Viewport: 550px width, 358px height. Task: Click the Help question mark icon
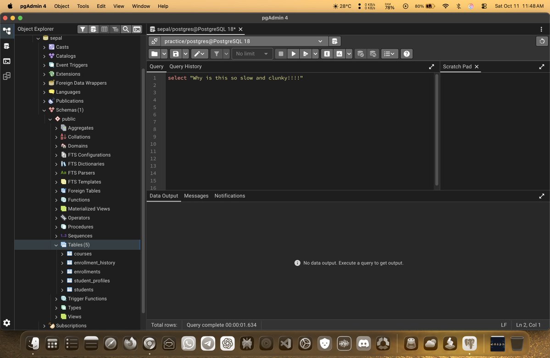pyautogui.click(x=406, y=54)
